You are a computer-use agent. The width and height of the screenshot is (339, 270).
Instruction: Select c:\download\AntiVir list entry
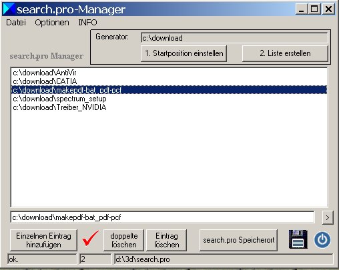(169, 73)
